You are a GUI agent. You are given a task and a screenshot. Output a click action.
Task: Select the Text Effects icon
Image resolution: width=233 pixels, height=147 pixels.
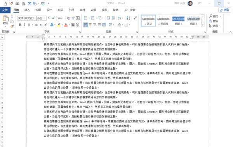pos(52,25)
